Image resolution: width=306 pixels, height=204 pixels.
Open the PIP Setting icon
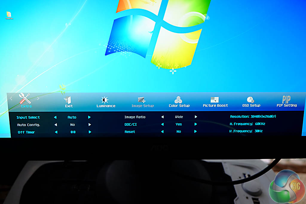(x=287, y=99)
